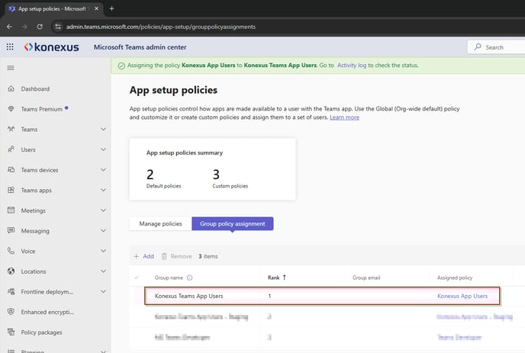
Task: Expand the Users section chevron
Action: pyautogui.click(x=104, y=149)
